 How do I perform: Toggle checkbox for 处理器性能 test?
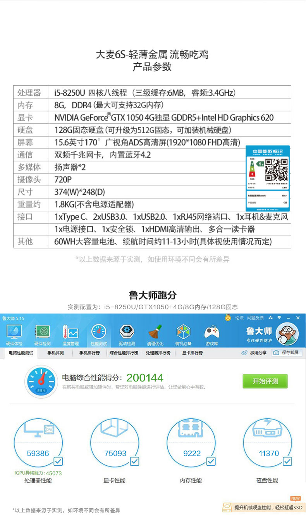(58, 461)
